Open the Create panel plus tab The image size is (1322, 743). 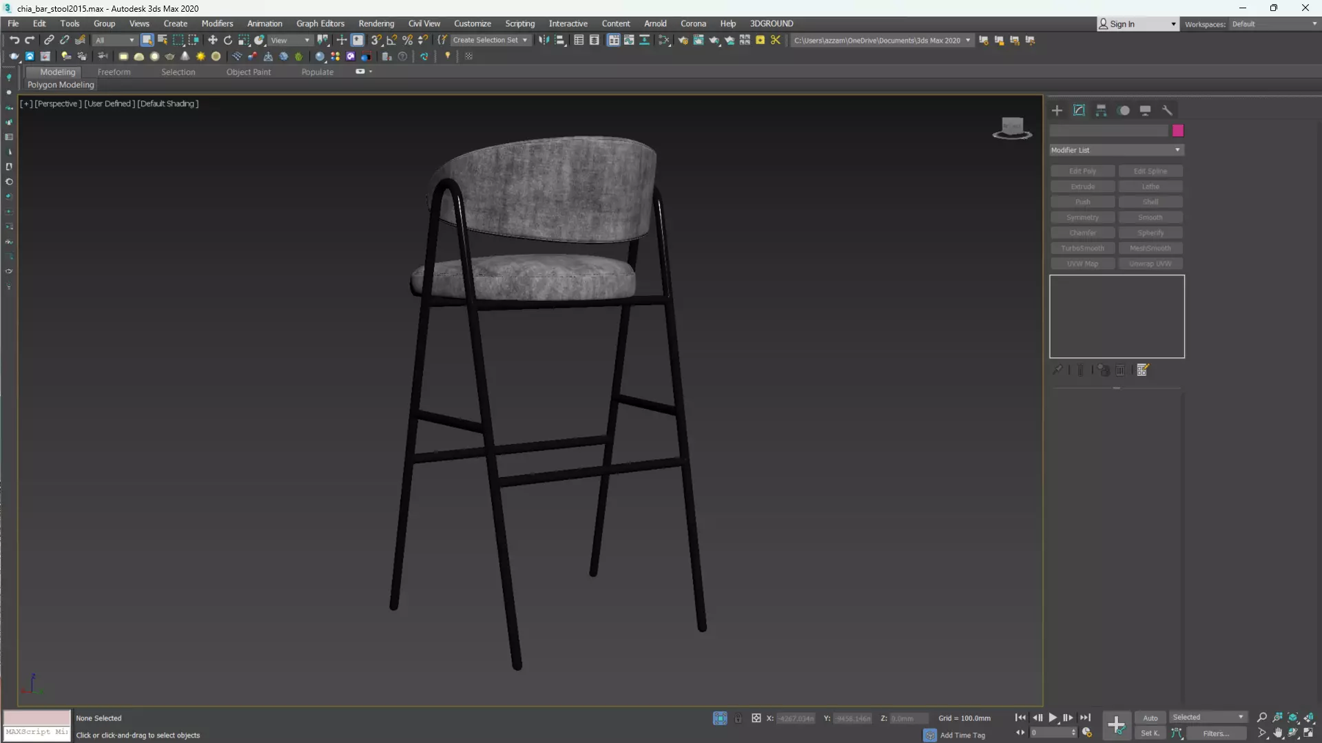tap(1057, 110)
